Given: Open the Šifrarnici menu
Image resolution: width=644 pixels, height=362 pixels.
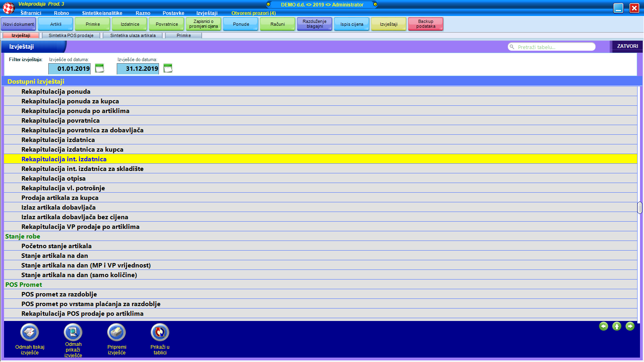Looking at the screenshot, I should [x=31, y=13].
